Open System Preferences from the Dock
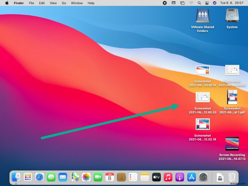The image size is (248, 186). 203,177
